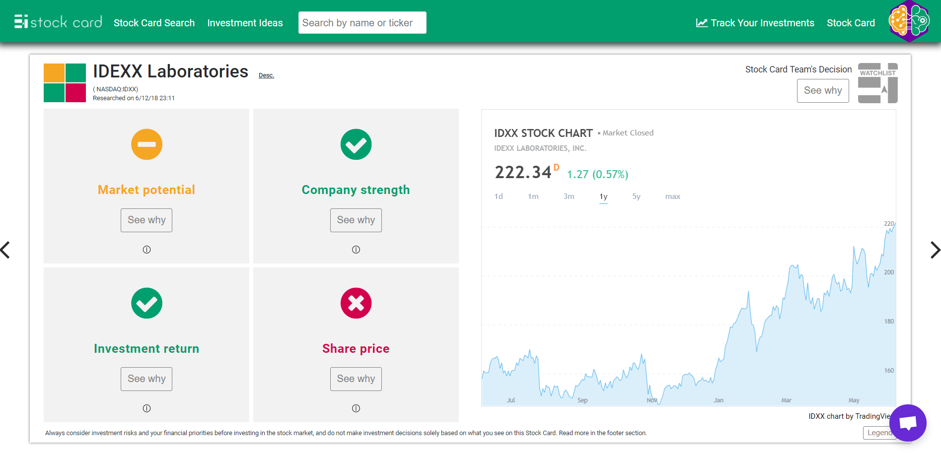See why for Market potential
The image size is (941, 453).
pos(146,220)
